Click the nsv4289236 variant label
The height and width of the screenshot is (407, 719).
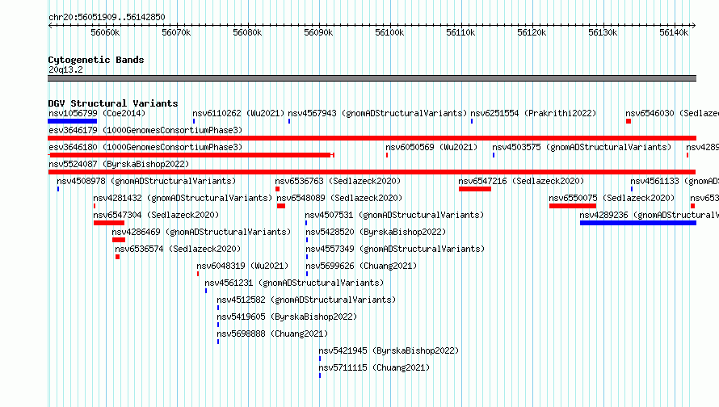(x=650, y=215)
